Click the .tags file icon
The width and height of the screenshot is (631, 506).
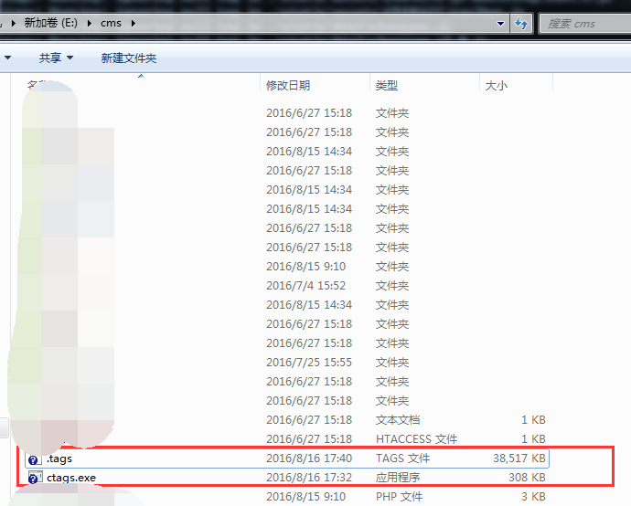tap(34, 459)
